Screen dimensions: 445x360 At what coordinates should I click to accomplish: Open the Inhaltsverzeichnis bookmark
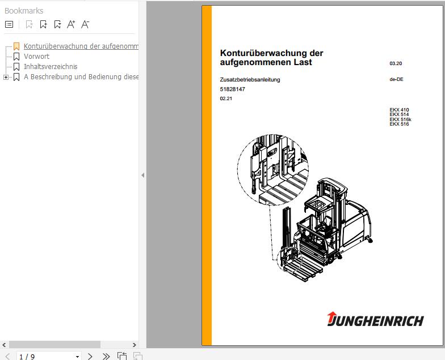pos(51,67)
